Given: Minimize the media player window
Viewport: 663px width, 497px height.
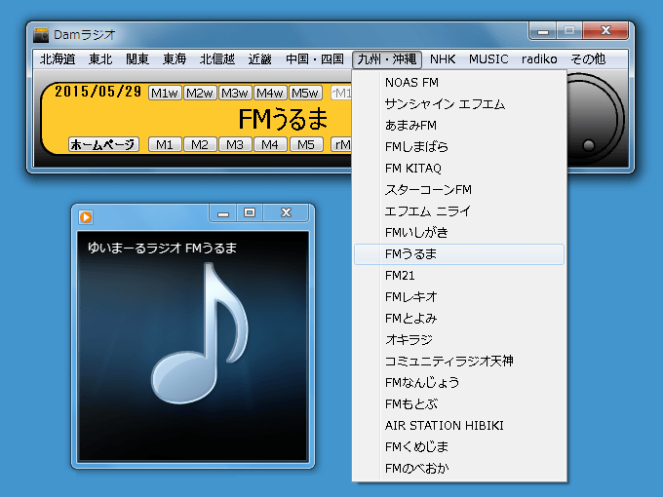Looking at the screenshot, I should tap(223, 213).
